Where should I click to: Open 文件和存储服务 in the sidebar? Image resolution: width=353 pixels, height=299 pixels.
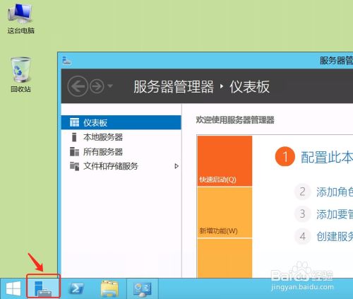click(x=121, y=166)
